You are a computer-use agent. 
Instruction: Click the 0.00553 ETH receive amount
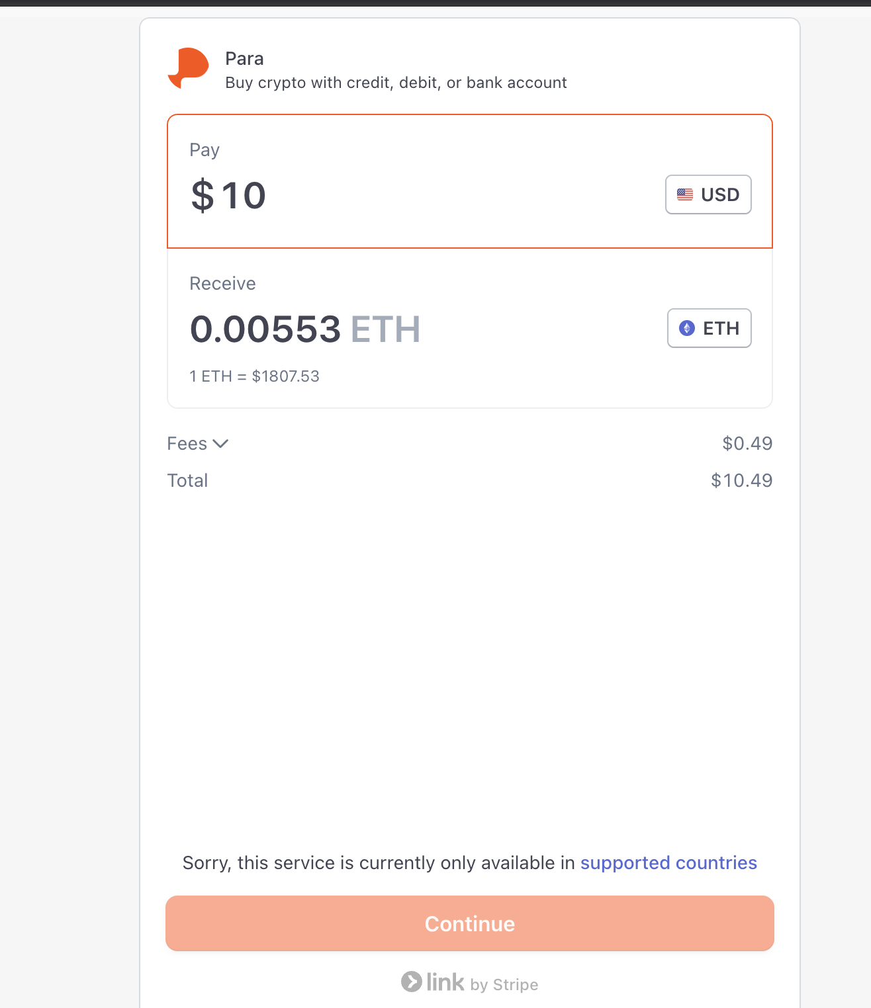[305, 329]
